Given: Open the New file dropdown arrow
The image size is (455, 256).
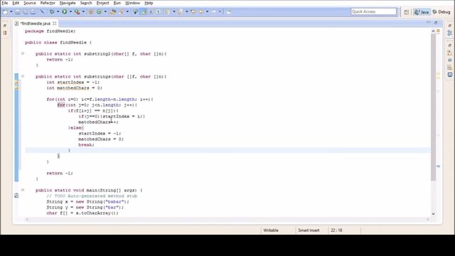Looking at the screenshot, I should 11,11.
